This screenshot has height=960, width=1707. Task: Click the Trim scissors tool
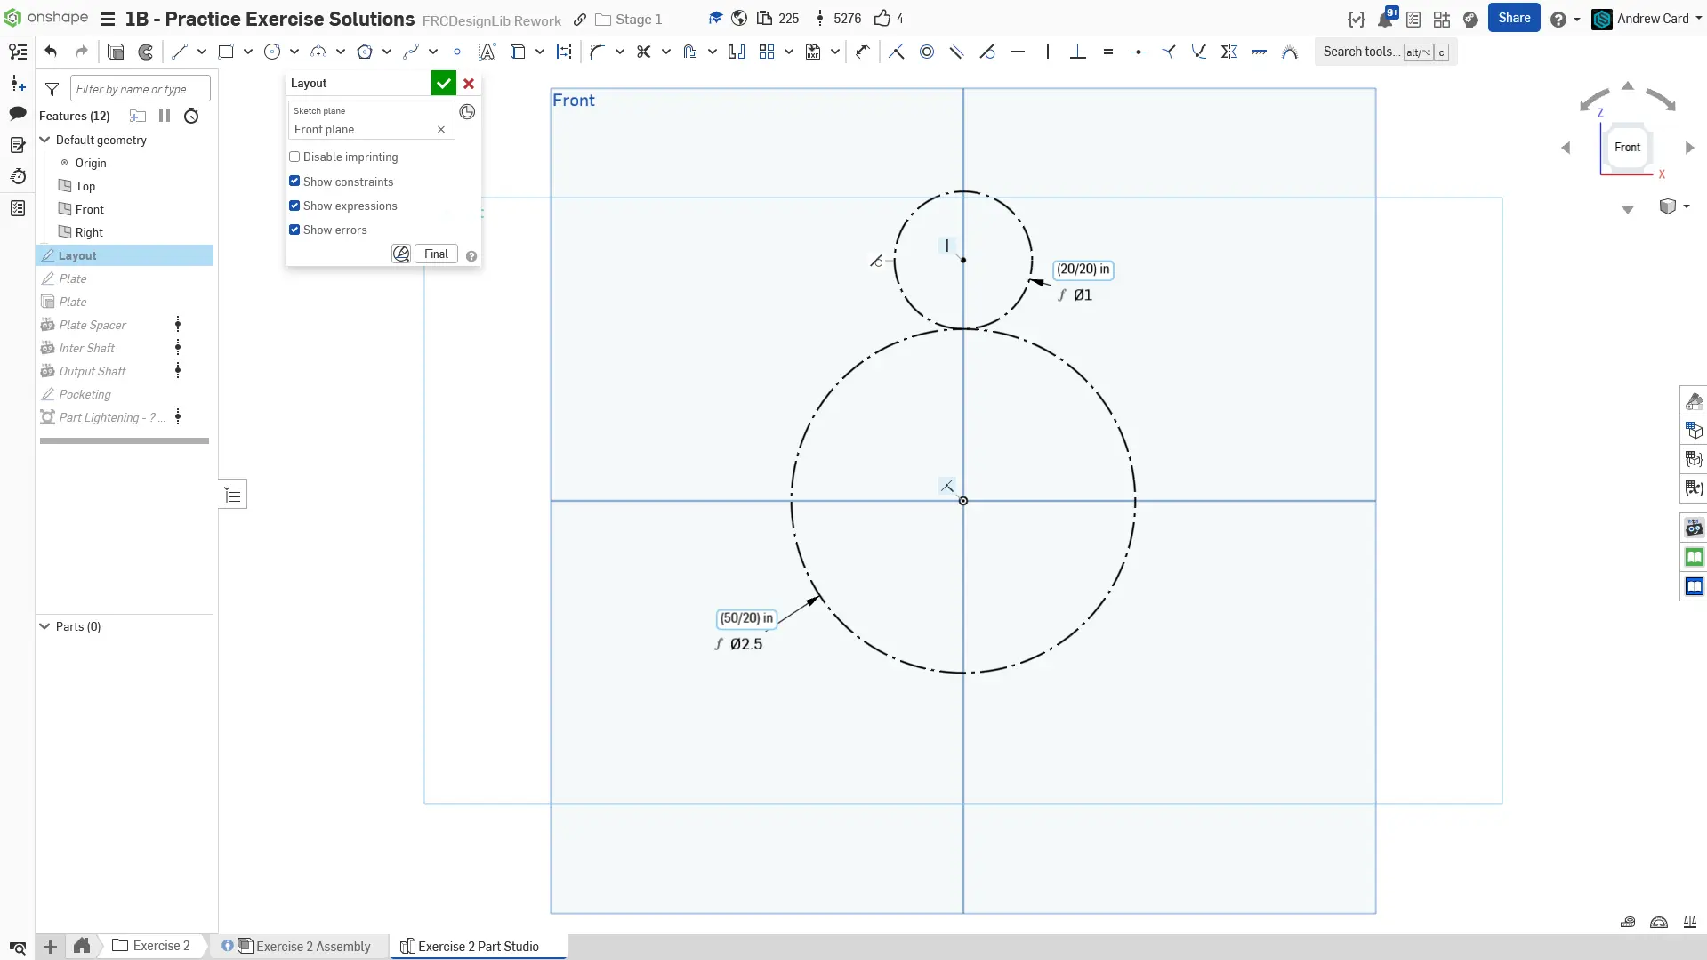point(643,52)
